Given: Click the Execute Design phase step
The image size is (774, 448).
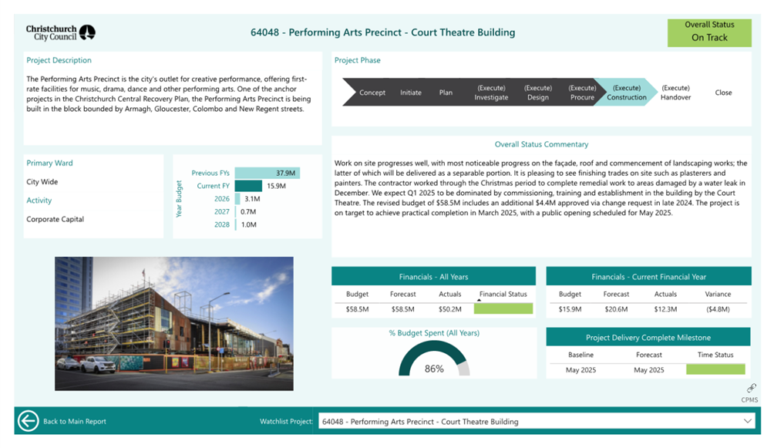Looking at the screenshot, I should (x=538, y=93).
